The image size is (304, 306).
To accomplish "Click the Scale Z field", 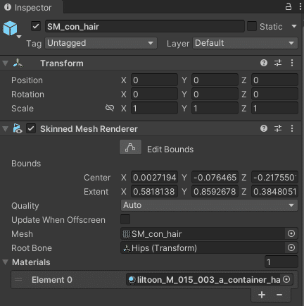I will coord(274,109).
